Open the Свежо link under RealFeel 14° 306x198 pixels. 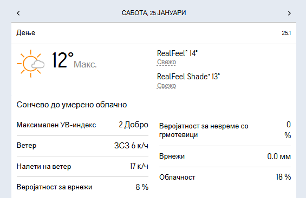166,62
